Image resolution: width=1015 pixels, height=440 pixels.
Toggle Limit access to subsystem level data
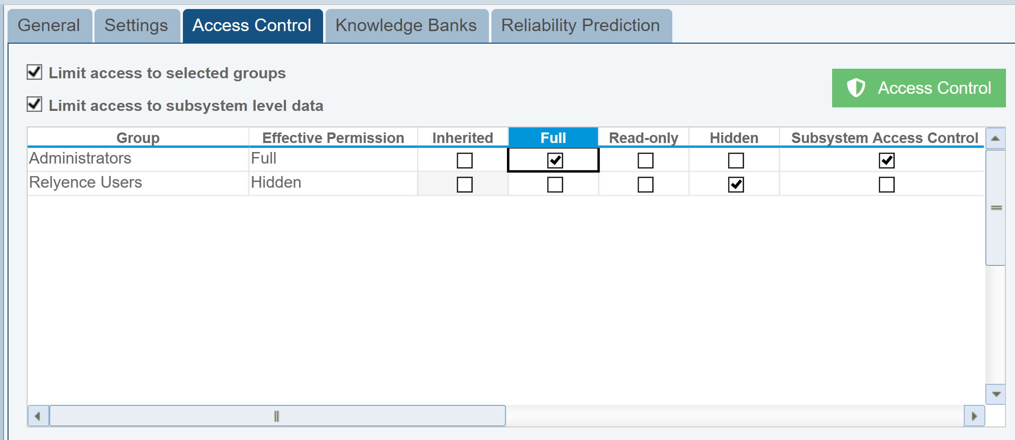(35, 105)
